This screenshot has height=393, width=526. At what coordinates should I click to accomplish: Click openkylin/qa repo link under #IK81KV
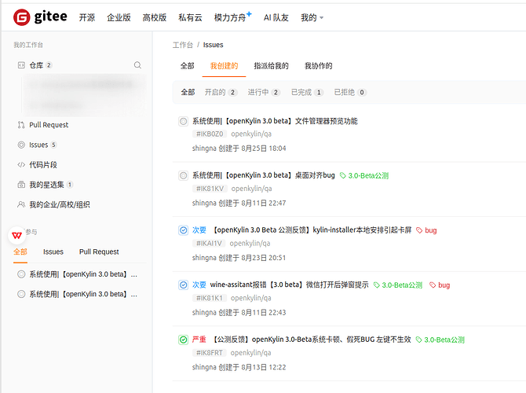251,189
